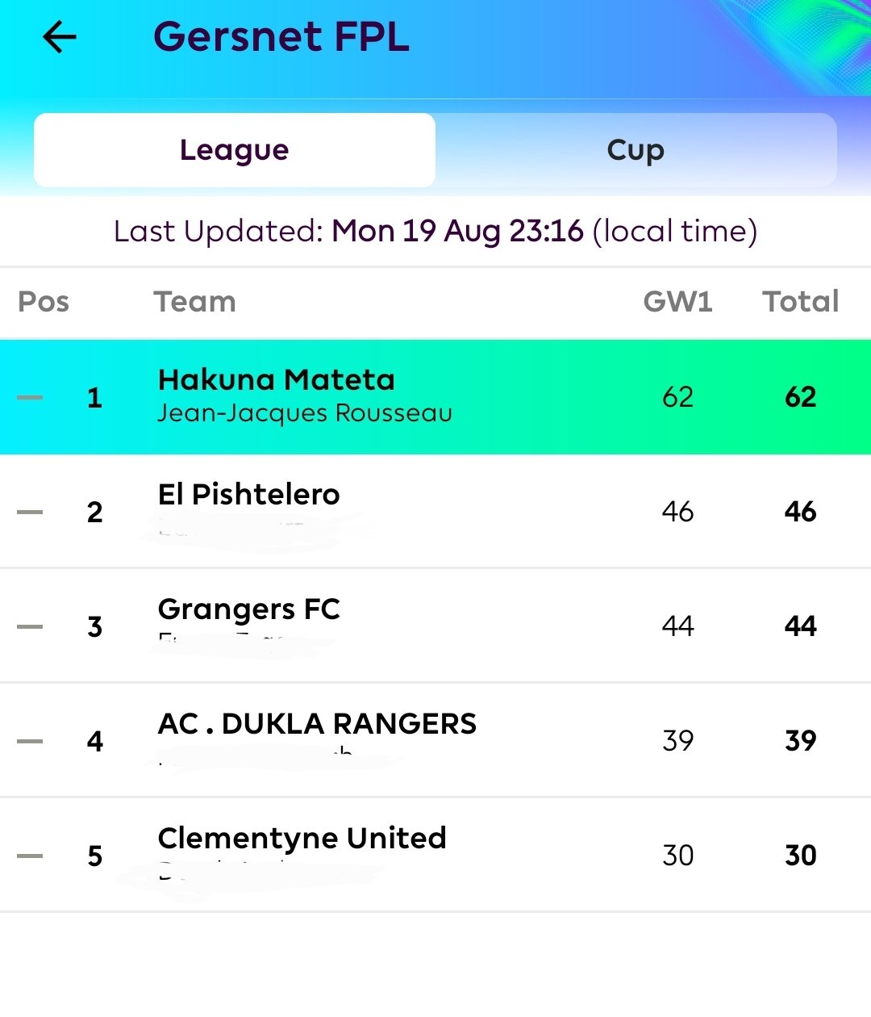The image size is (871, 1017).
Task: Tap the back arrow icon
Action: pyautogui.click(x=60, y=37)
